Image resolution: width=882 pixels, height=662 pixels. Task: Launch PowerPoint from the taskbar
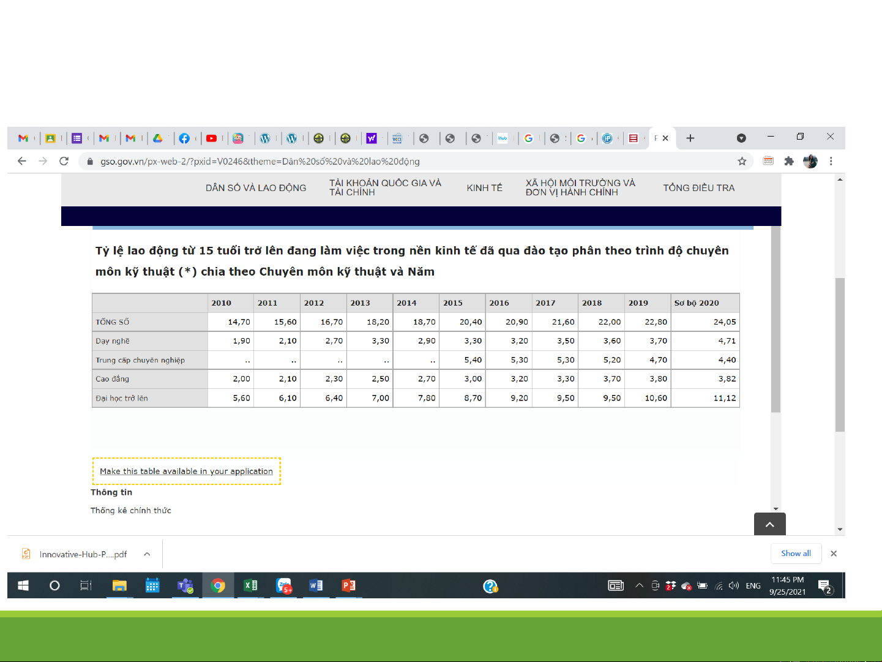point(348,585)
